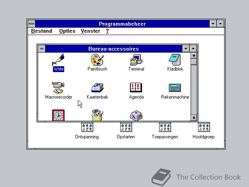Open the ? help menu

tap(107, 31)
